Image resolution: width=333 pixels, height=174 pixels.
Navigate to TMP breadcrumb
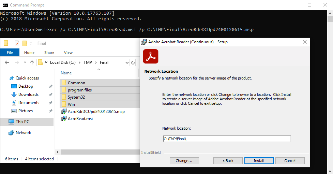point(88,62)
